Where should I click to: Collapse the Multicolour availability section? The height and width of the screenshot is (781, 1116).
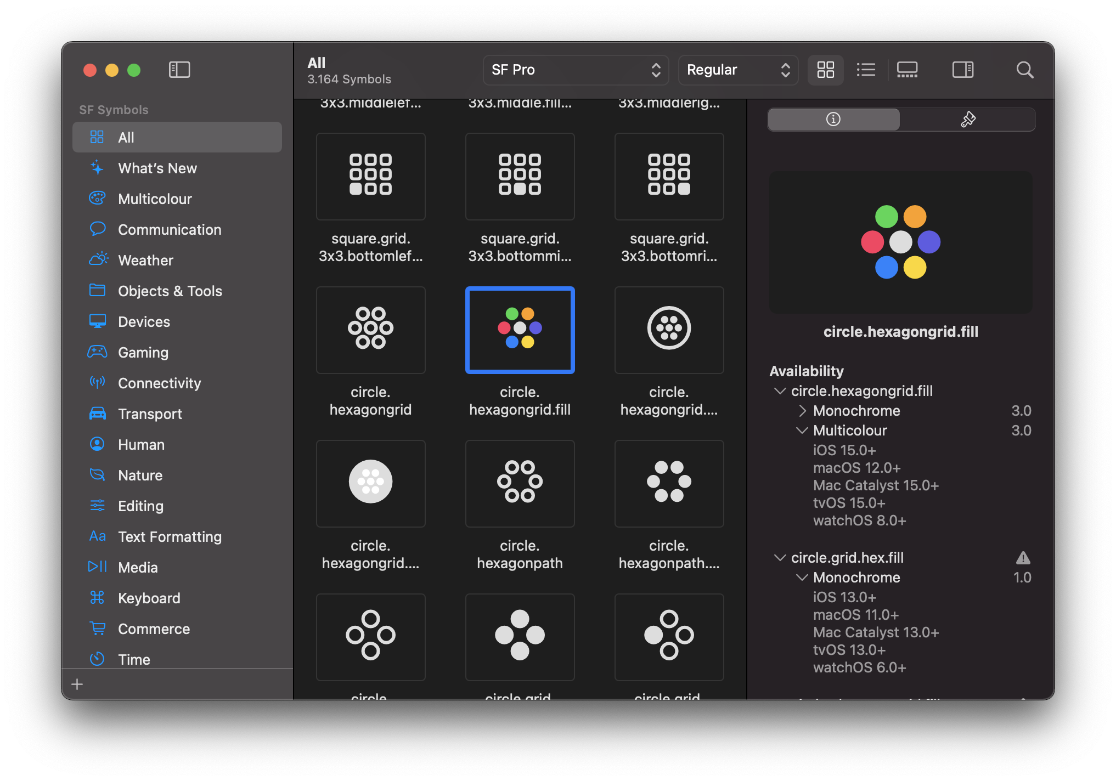click(x=802, y=431)
